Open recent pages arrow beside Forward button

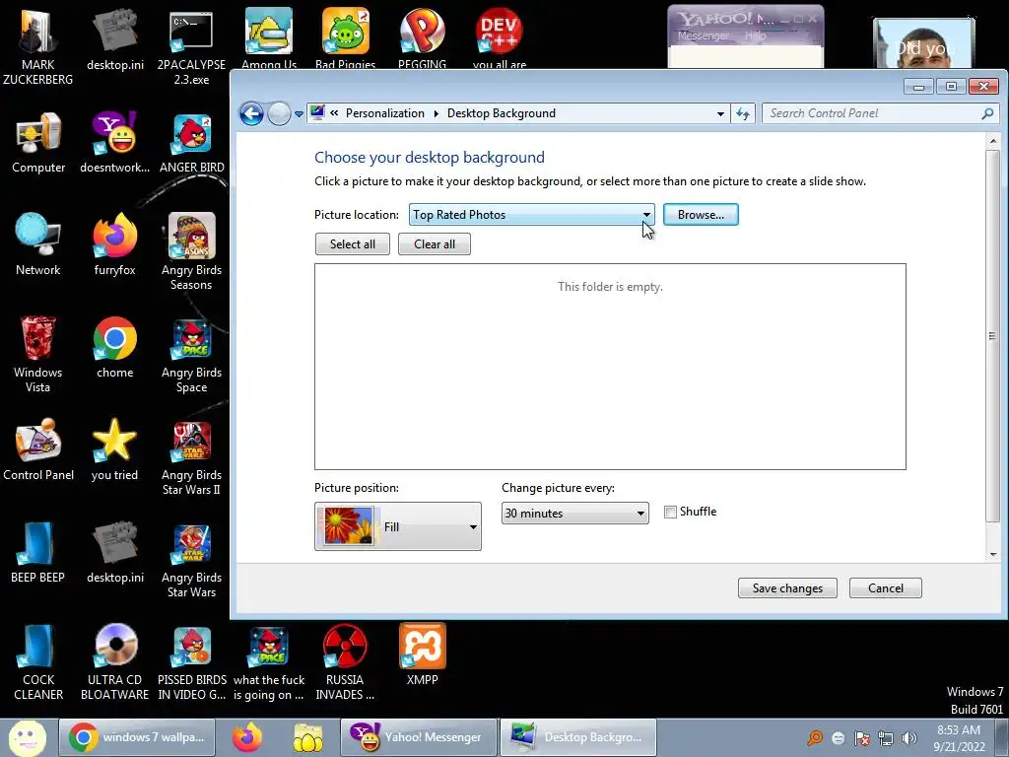[299, 114]
